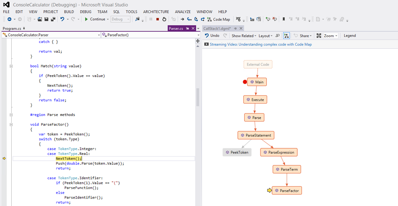Click the Continue play icon

87,19
